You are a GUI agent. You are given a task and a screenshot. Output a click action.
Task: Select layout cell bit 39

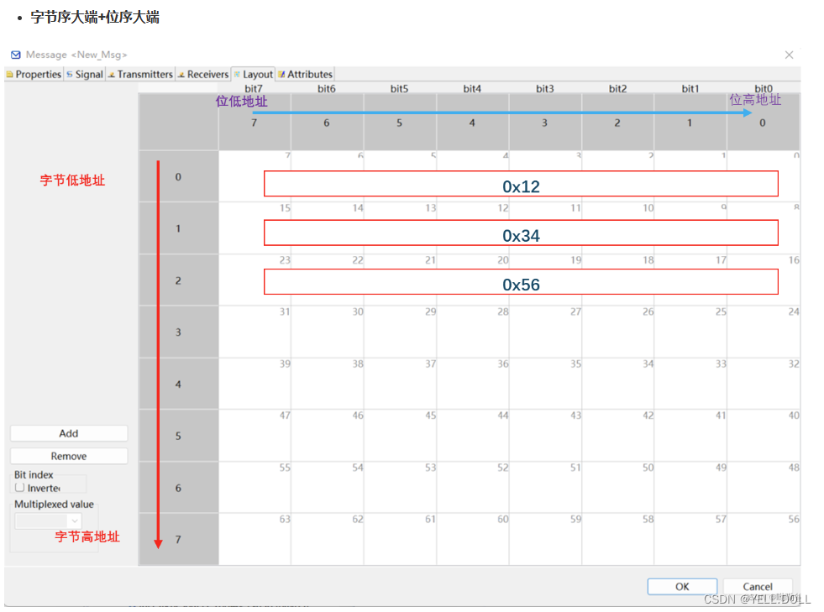(255, 384)
